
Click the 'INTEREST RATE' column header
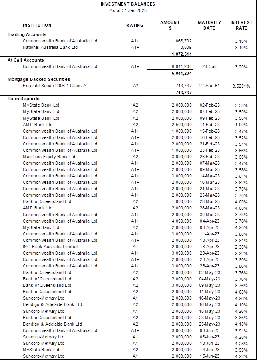(241, 25)
